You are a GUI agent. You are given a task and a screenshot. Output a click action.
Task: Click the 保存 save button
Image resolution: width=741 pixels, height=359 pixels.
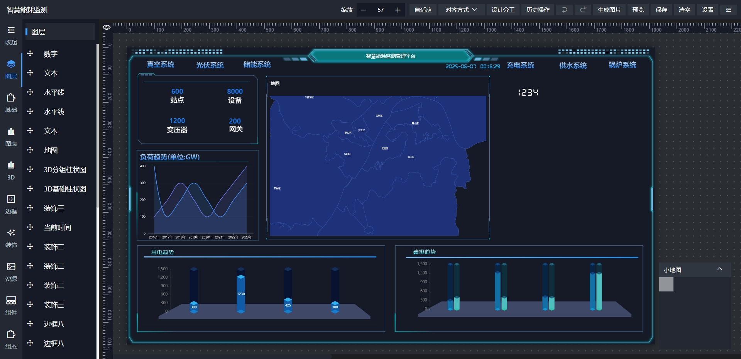click(x=661, y=10)
